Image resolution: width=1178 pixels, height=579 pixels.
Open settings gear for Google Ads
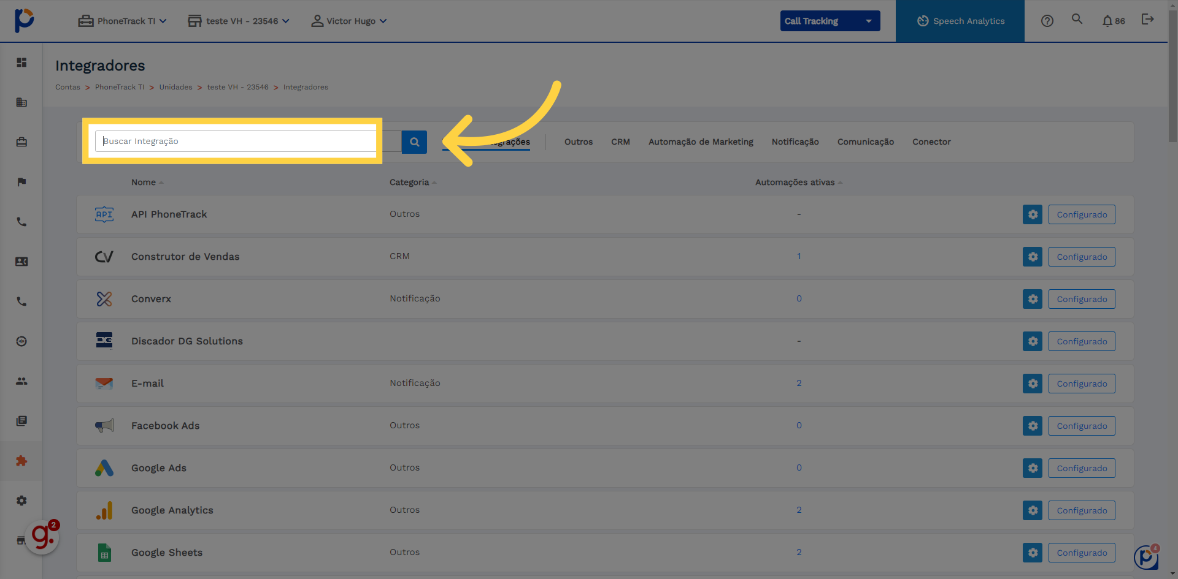coord(1032,468)
